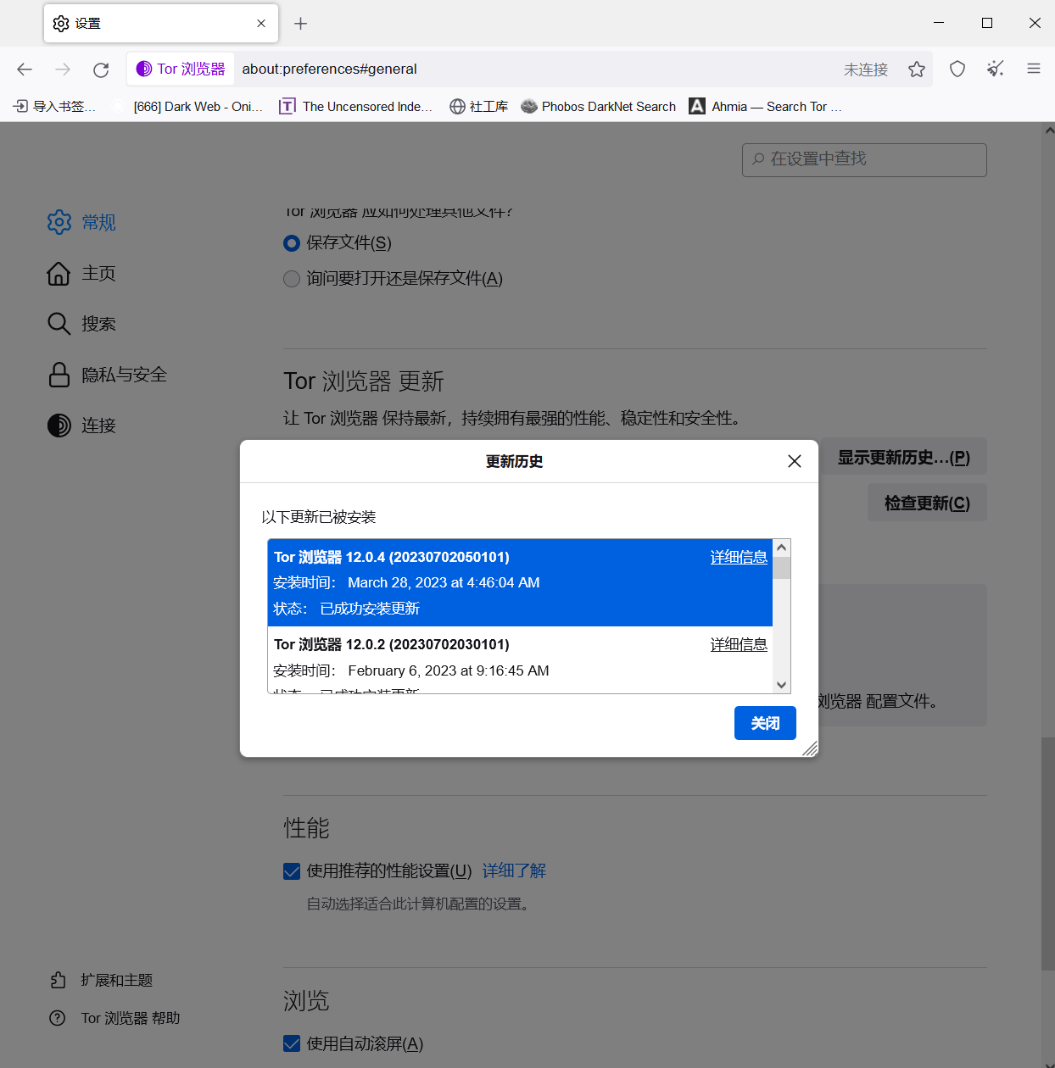This screenshot has width=1055, height=1068.
Task: Open 详细信息 link for version 12.0.4
Action: (739, 557)
